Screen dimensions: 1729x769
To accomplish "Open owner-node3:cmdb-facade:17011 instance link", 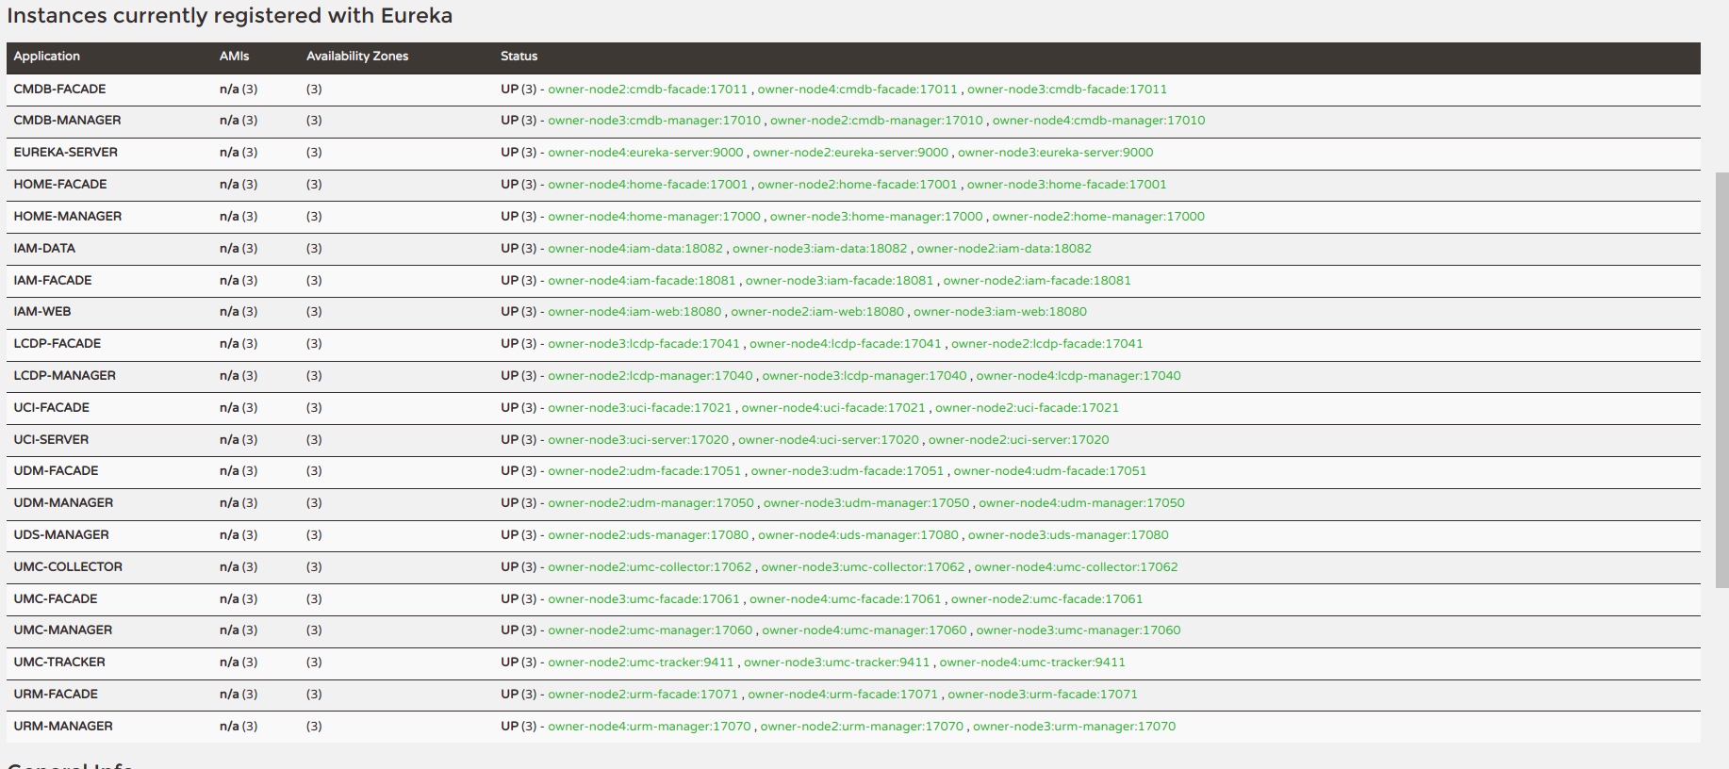I will point(1067,90).
